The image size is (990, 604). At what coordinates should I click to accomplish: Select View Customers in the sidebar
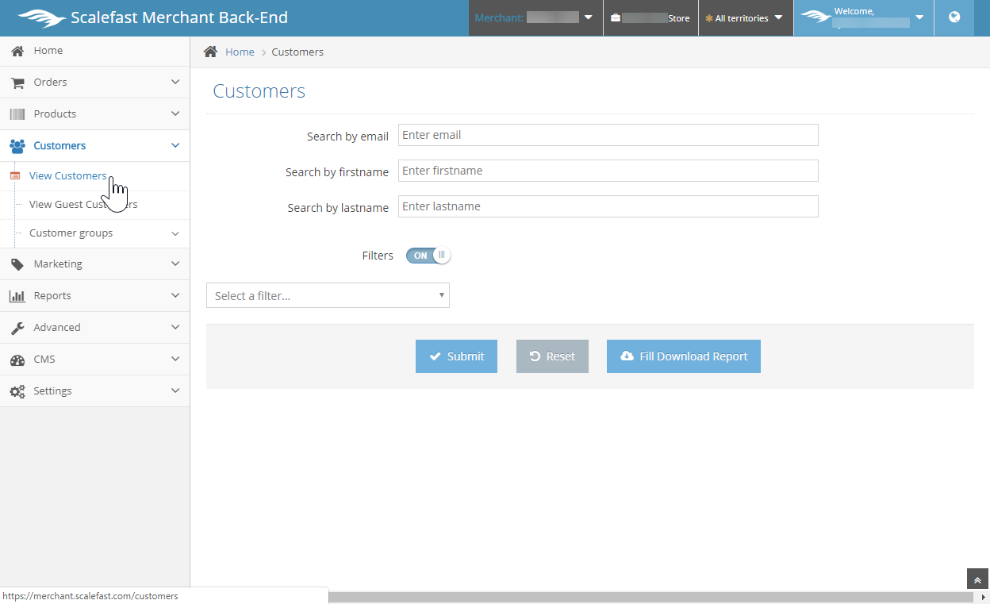point(67,176)
